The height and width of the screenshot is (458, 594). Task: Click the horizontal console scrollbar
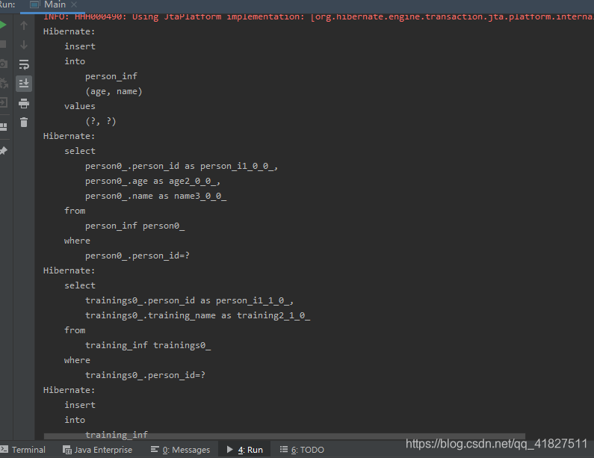click(x=285, y=436)
